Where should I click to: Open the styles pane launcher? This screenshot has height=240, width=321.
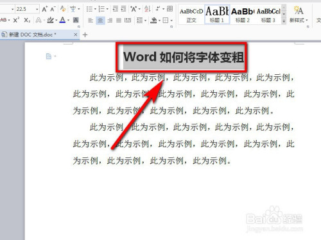click(308, 27)
